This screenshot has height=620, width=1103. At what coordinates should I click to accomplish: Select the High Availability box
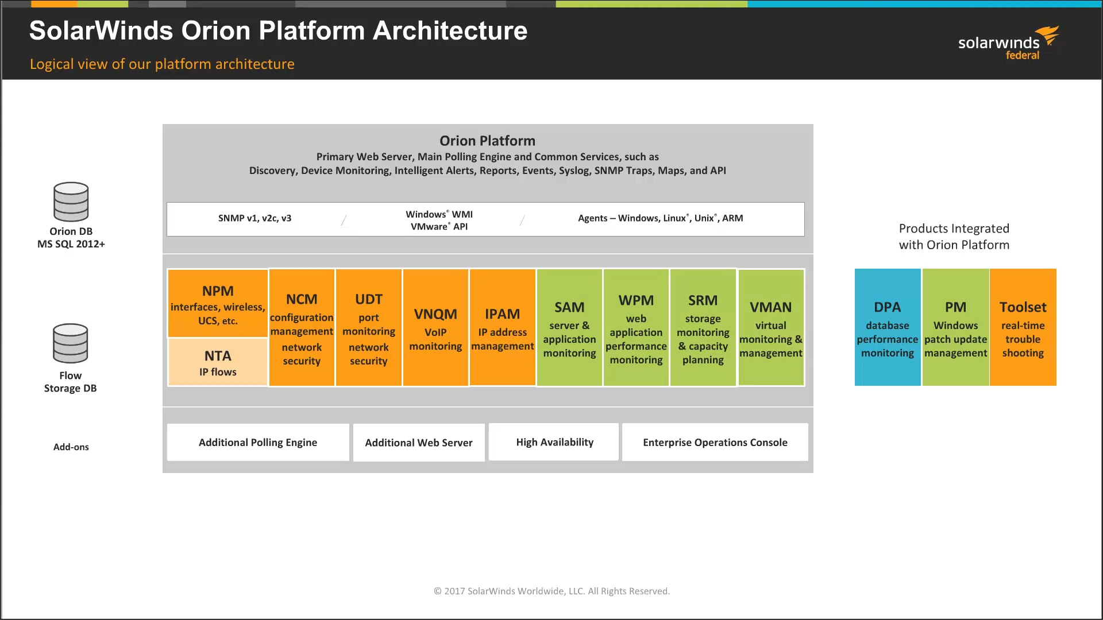coord(554,442)
